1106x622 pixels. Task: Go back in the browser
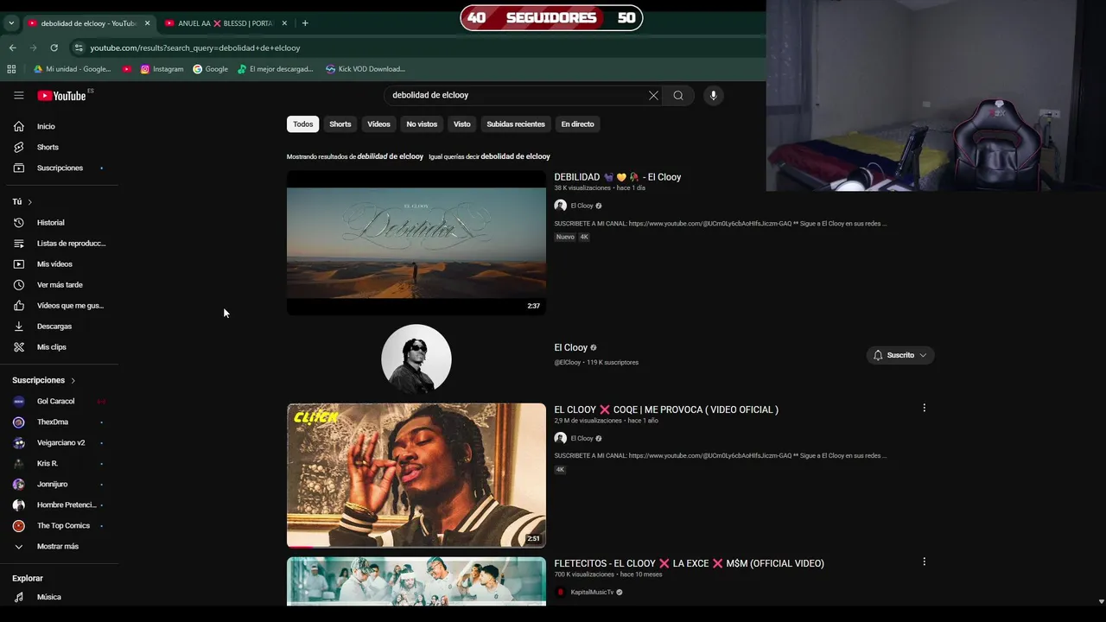click(12, 48)
